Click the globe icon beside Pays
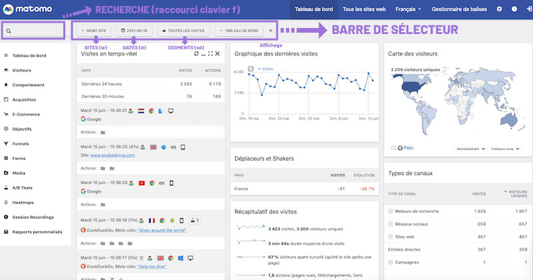The image size is (533, 280). 400,147
